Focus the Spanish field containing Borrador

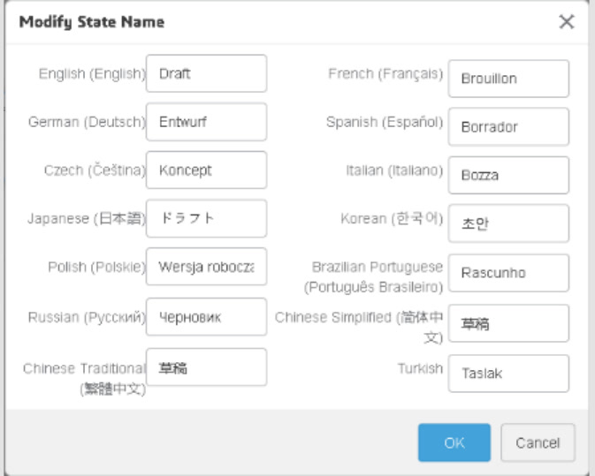[508, 127]
